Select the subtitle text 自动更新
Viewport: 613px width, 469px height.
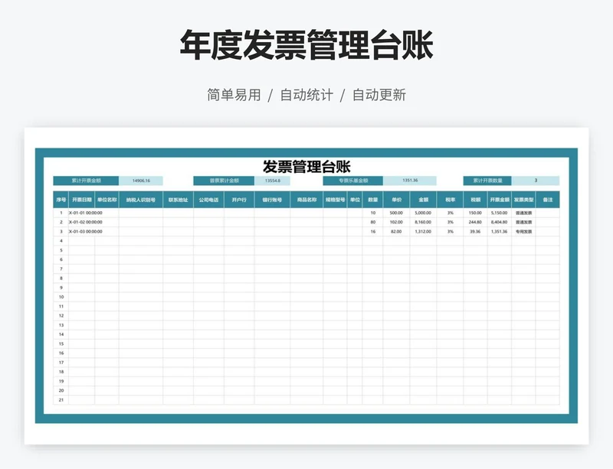pos(379,95)
